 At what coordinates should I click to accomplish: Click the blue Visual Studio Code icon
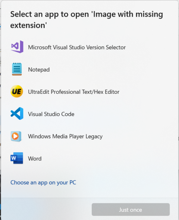click(17, 114)
